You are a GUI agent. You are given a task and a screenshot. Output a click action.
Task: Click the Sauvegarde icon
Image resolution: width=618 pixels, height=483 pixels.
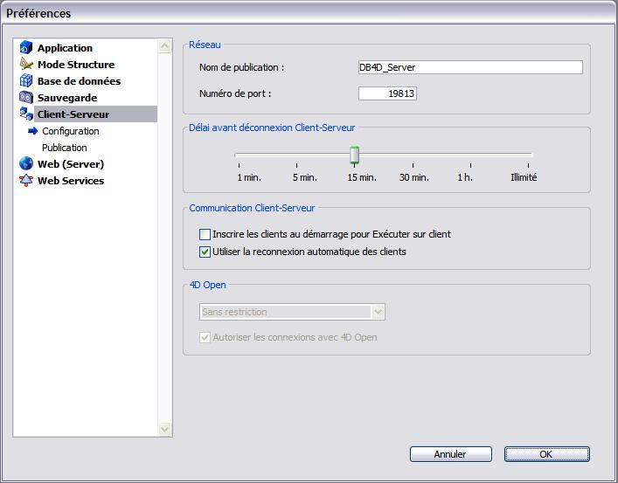(26, 98)
